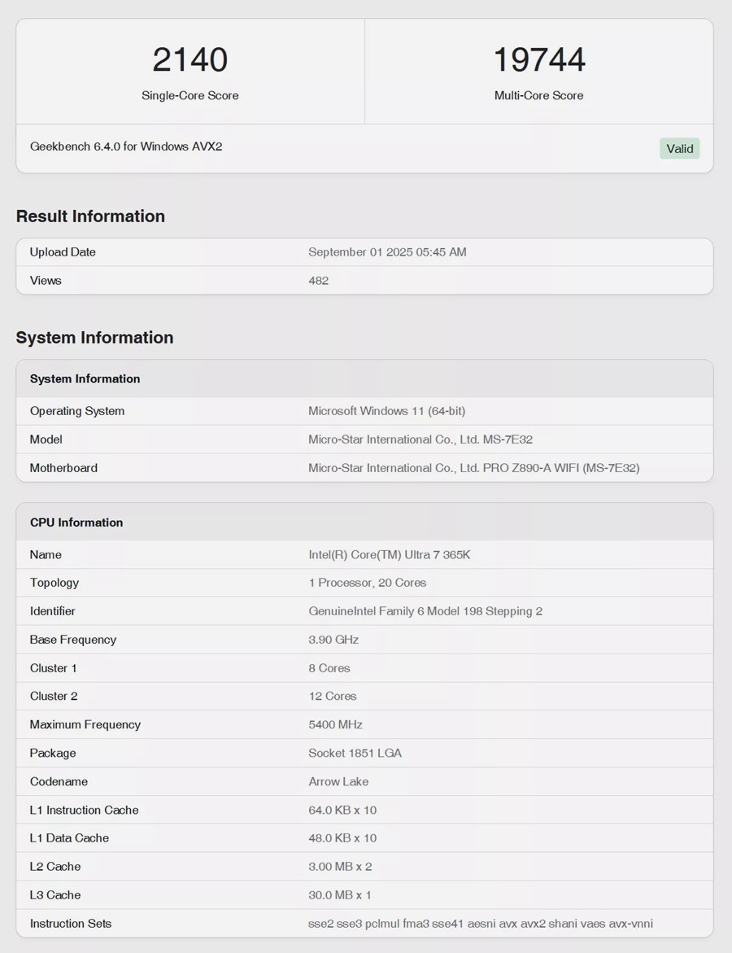Screen dimensions: 732x953
Task: Click the Instruction Sets list of values
Action: (480, 924)
